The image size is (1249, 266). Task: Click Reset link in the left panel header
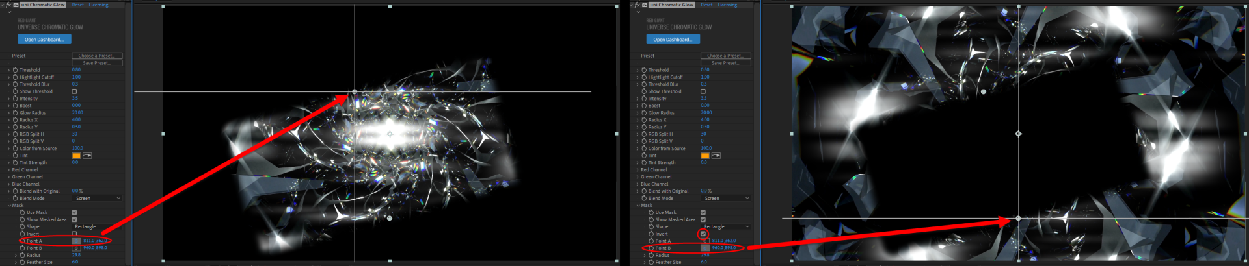(x=77, y=5)
